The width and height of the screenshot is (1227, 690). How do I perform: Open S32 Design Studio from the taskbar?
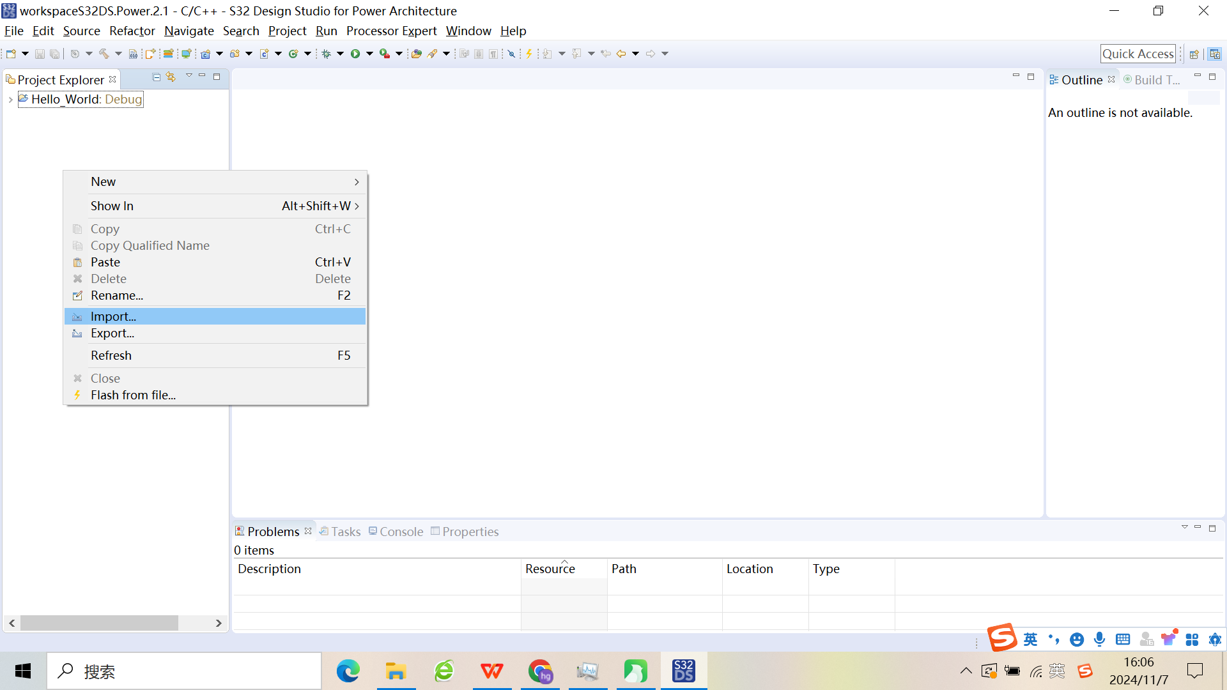(x=683, y=671)
